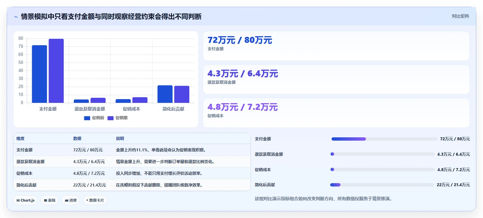Click the 促销期 bar for 促销成本

140,100
